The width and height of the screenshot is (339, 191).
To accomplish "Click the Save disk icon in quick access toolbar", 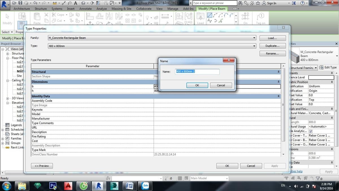I will 20,3.
